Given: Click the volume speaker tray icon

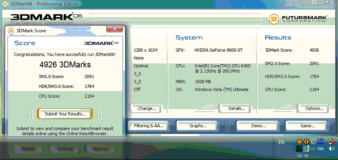Looking at the screenshot, I should click(332, 149).
